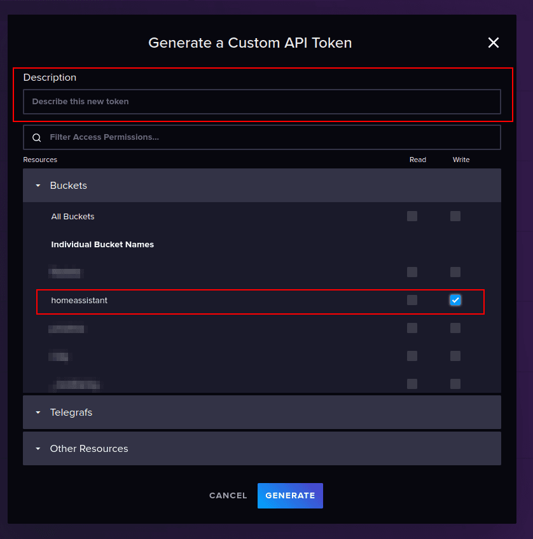Screen dimensions: 533x539
Task: Enable Read for the bucket above homeassistant
Action: point(412,272)
